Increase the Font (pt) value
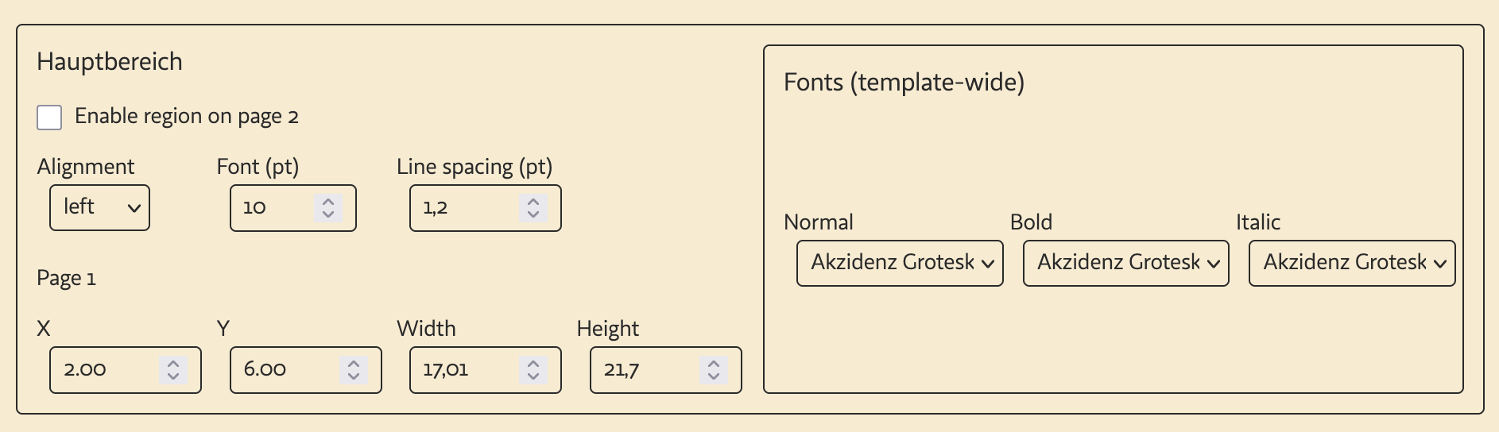1499x432 pixels. [x=328, y=202]
